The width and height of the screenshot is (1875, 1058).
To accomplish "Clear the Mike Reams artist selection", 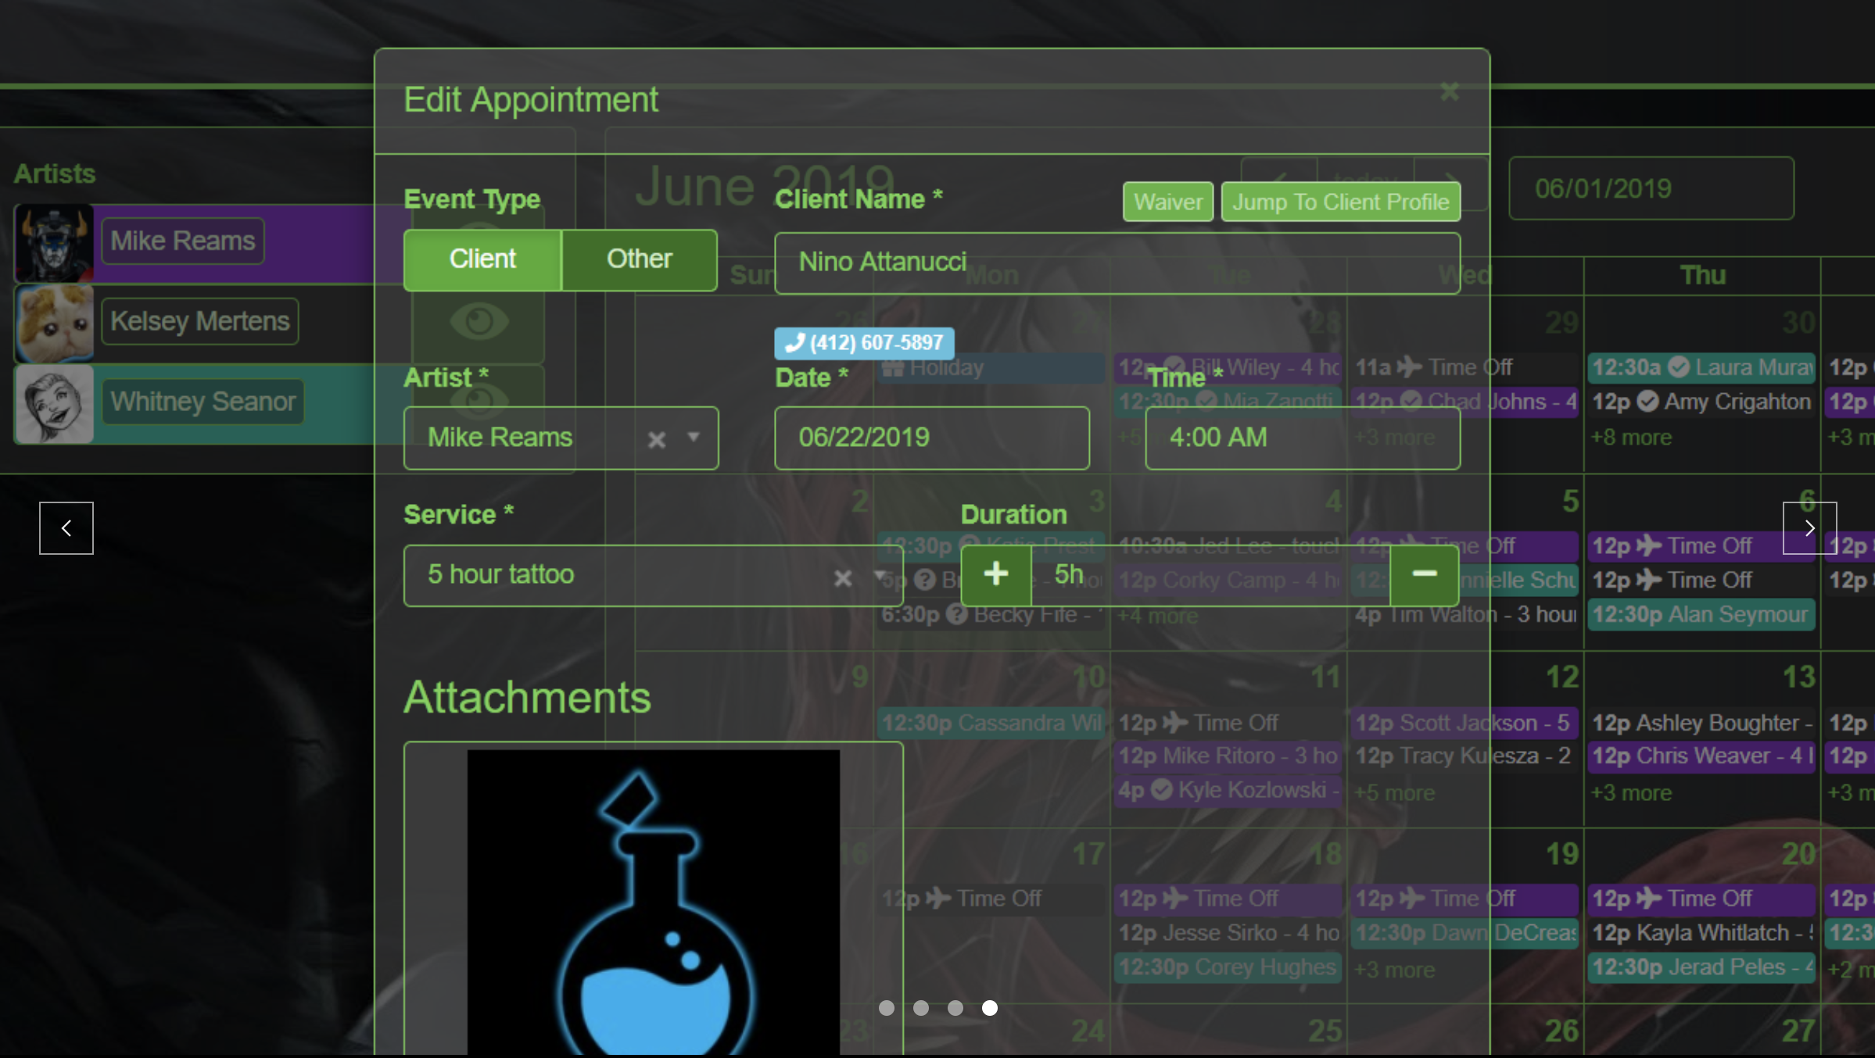I will (657, 440).
